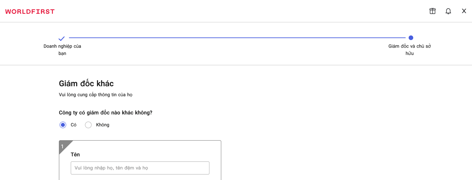Screen dimensions: 472x180
Task: Click the current step blue dot
Action: [x=411, y=38]
